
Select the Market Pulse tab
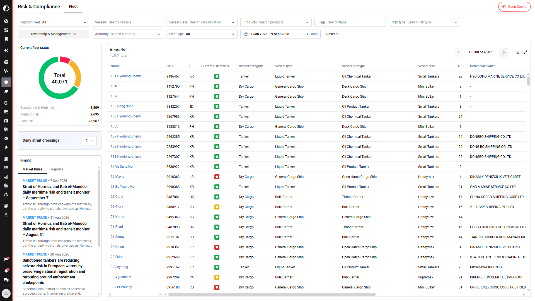[32, 169]
